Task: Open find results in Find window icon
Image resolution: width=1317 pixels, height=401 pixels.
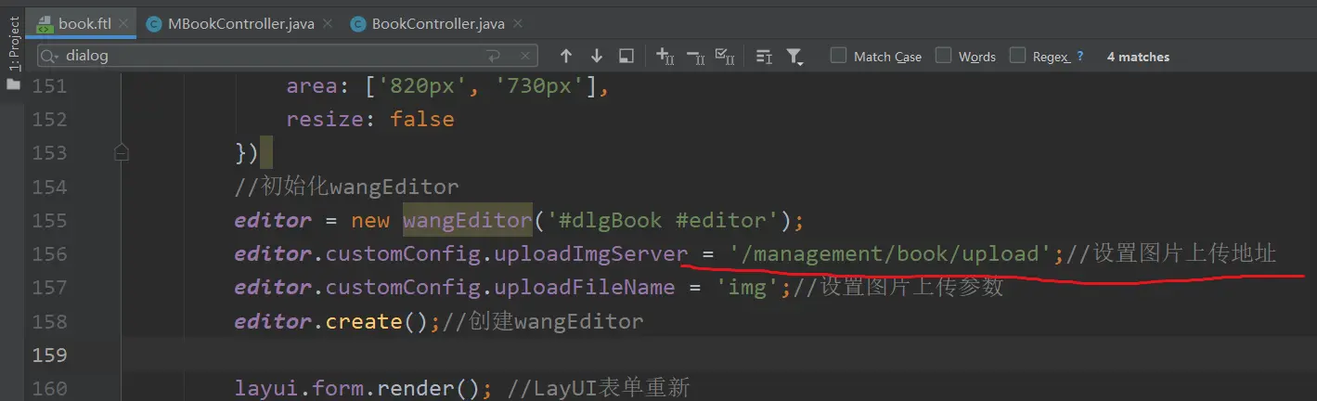Action: [x=626, y=57]
